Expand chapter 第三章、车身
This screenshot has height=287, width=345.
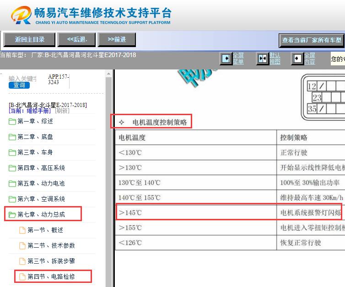[35, 152]
